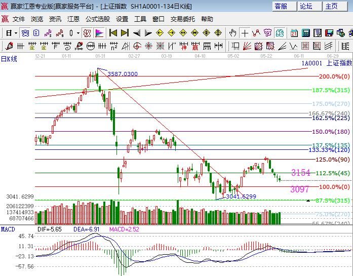Click the 论坛 button

tap(306, 6)
